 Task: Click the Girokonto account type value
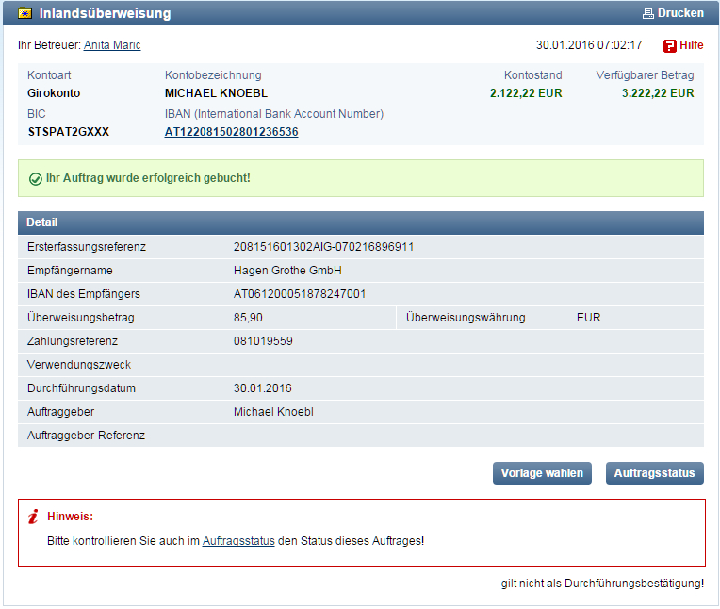tap(54, 93)
